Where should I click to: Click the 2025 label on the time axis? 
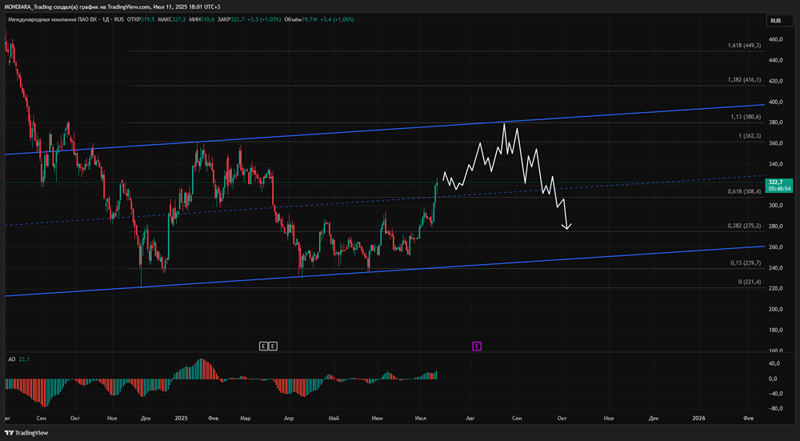[x=181, y=418]
